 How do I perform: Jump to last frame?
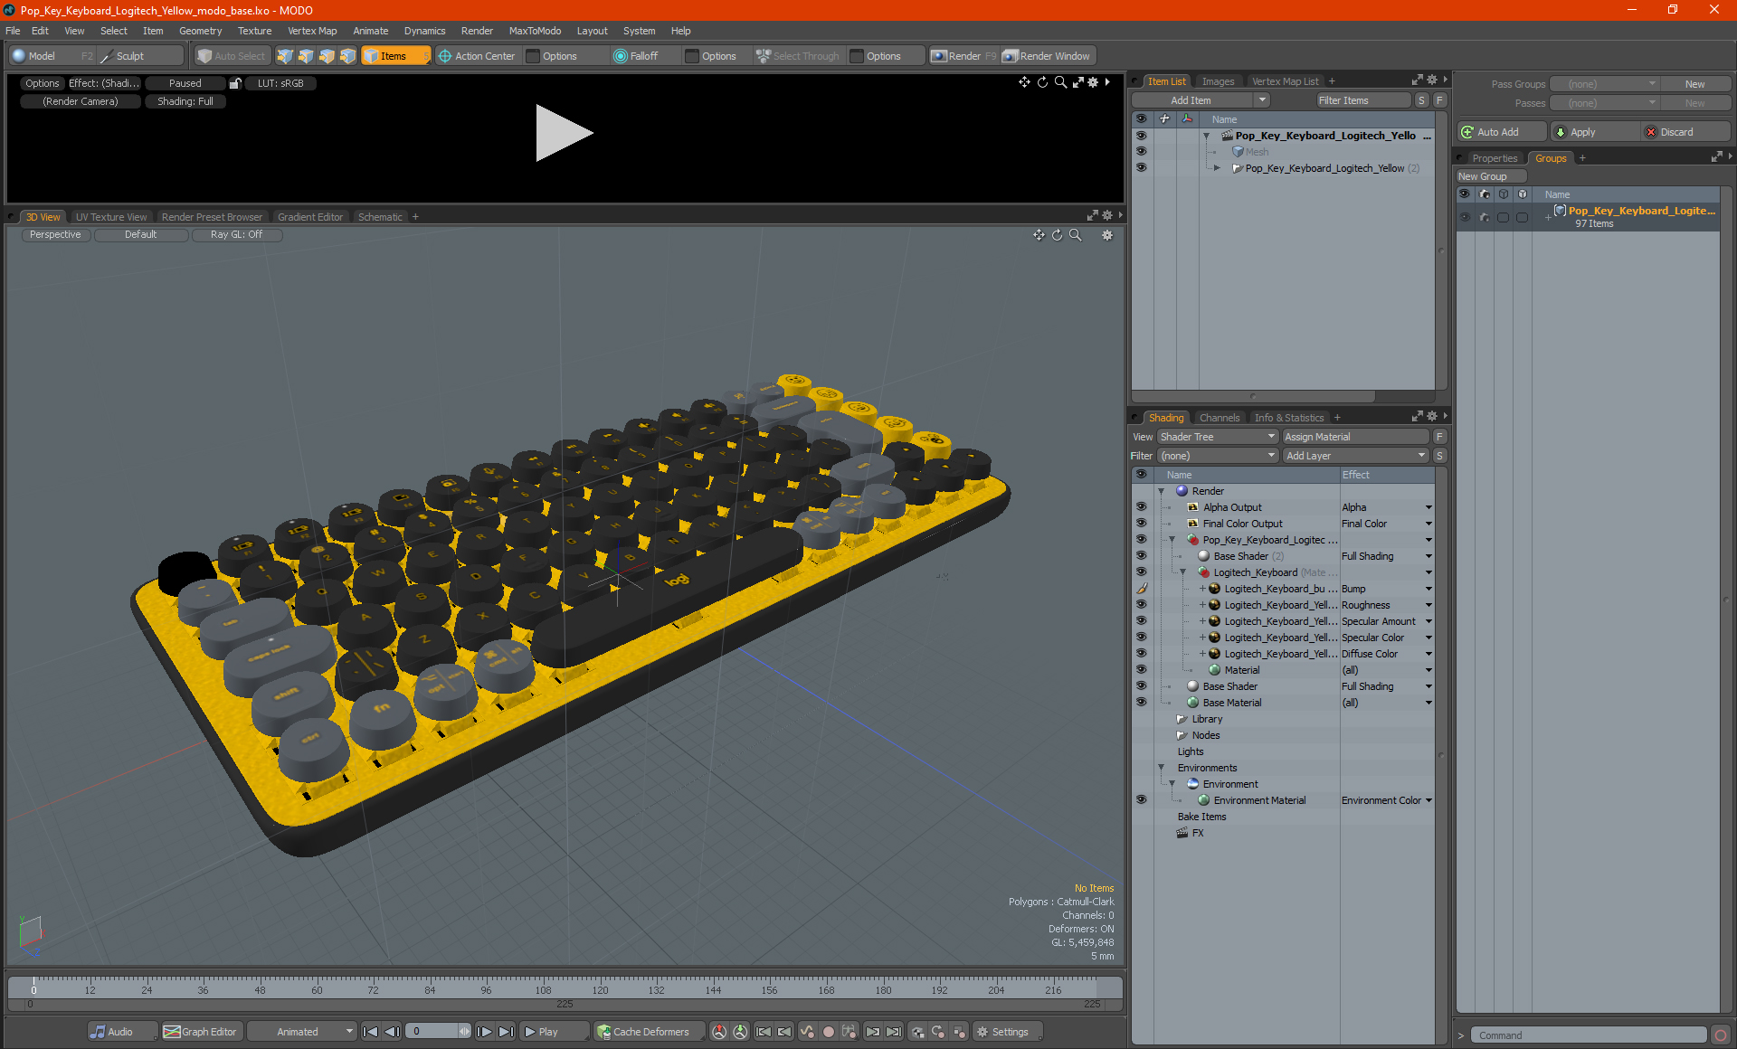506,1032
